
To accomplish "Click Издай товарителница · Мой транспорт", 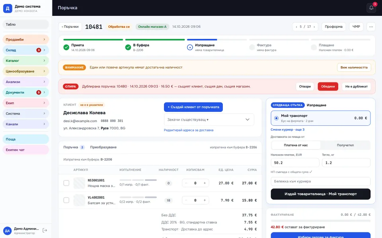I will (321, 194).
